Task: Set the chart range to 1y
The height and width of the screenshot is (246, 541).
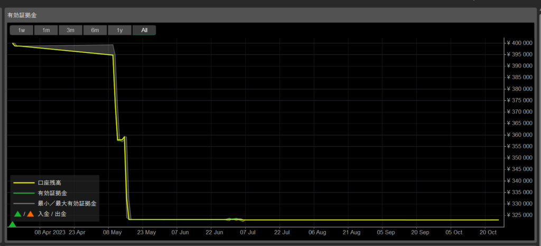Action: [x=119, y=30]
